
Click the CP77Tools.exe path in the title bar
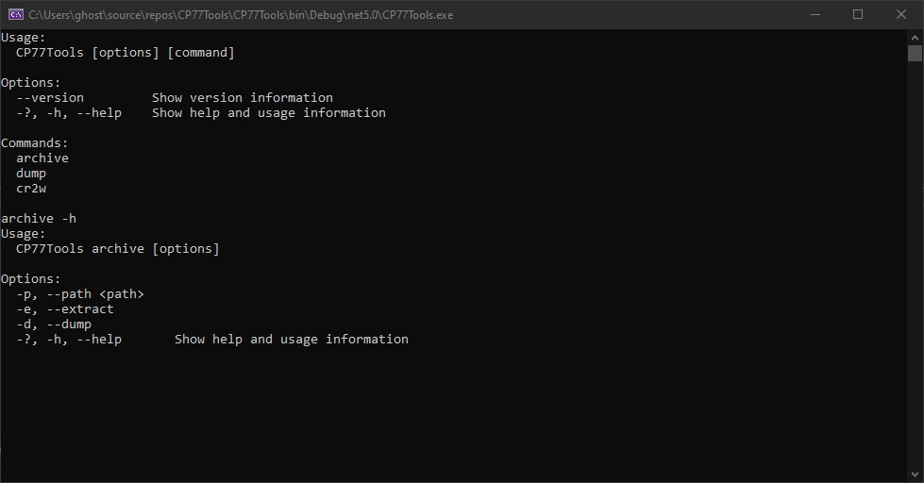click(241, 15)
